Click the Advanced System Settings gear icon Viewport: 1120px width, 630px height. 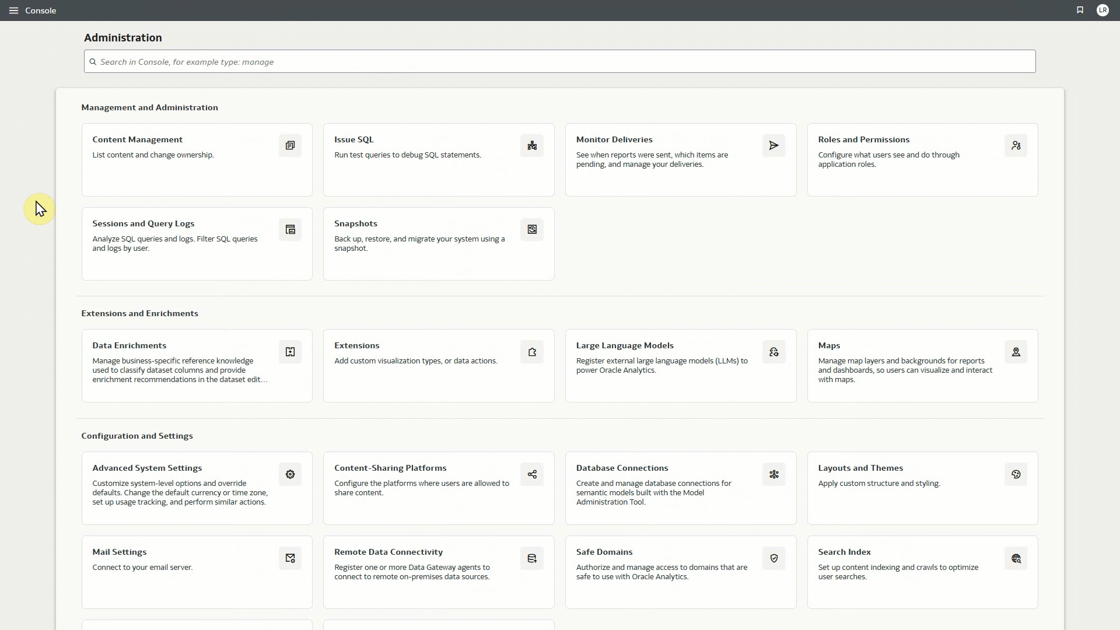pos(290,474)
